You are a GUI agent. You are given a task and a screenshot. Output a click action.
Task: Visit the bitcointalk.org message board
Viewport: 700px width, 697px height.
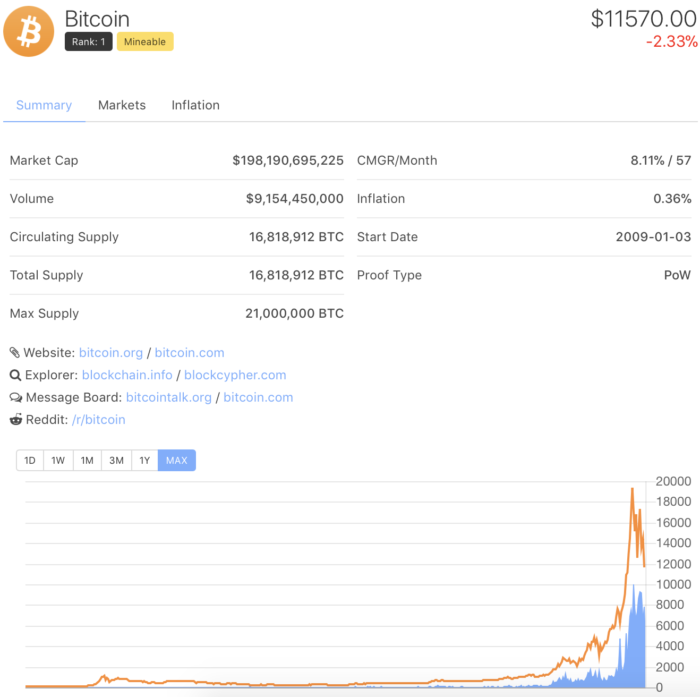169,397
